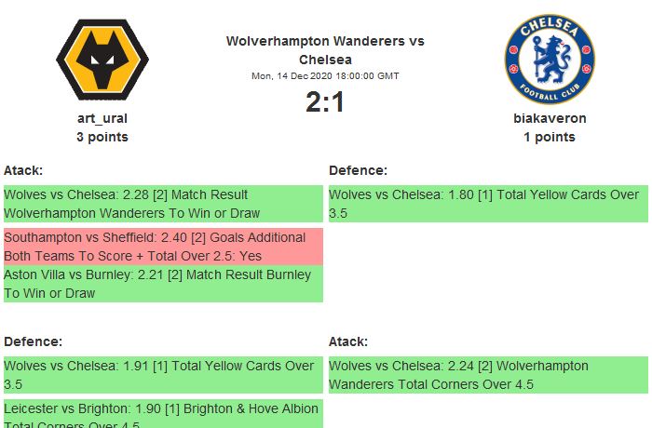The width and height of the screenshot is (652, 428).
Task: Select the Leicester vs Brighton corners bet
Action: pyautogui.click(x=163, y=414)
